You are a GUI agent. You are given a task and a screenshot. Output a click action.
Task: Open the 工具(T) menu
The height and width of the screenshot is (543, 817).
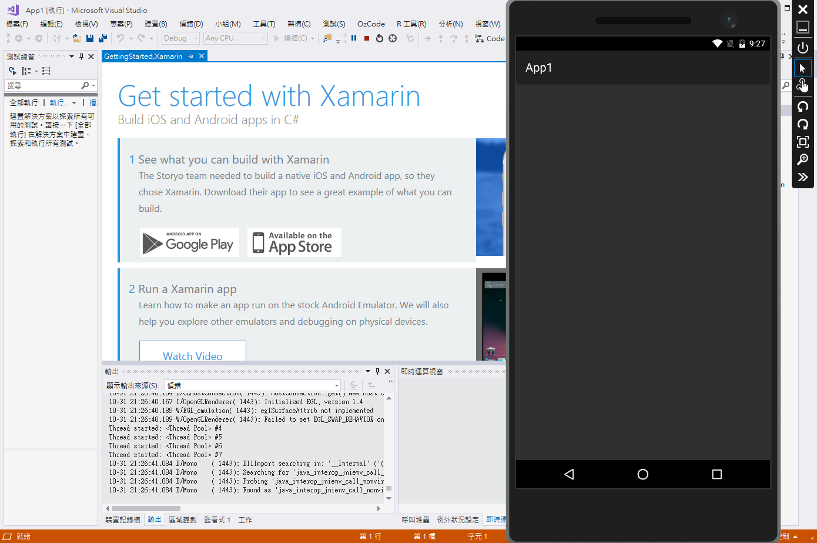point(264,24)
